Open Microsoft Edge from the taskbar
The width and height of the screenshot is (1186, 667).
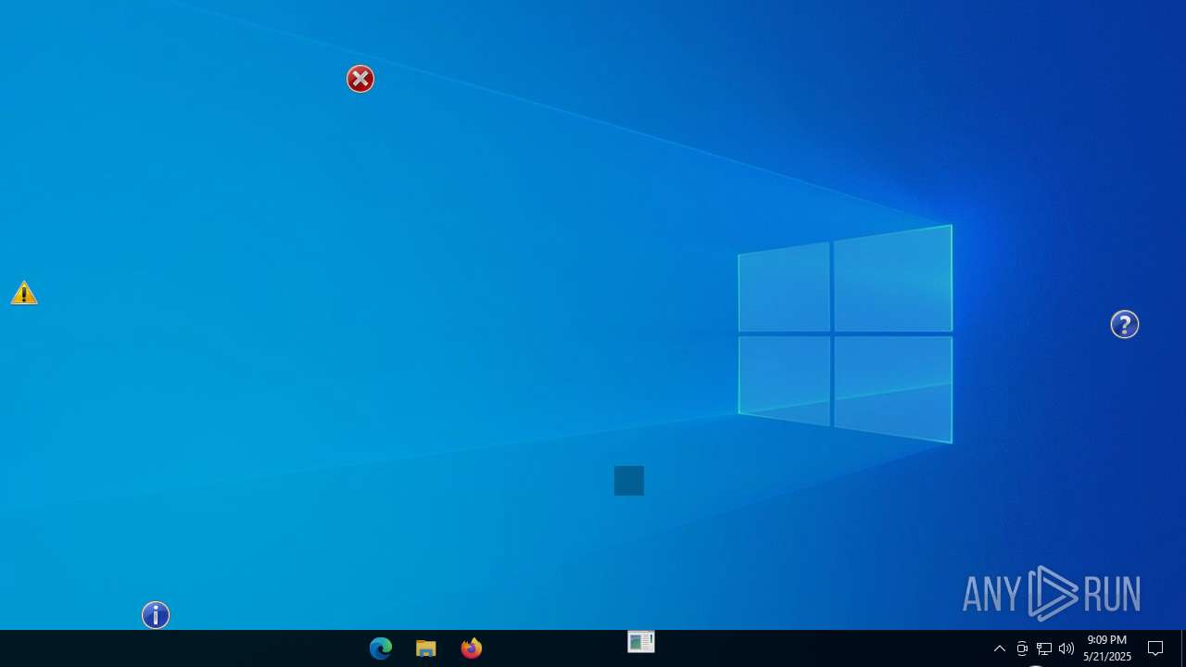381,648
